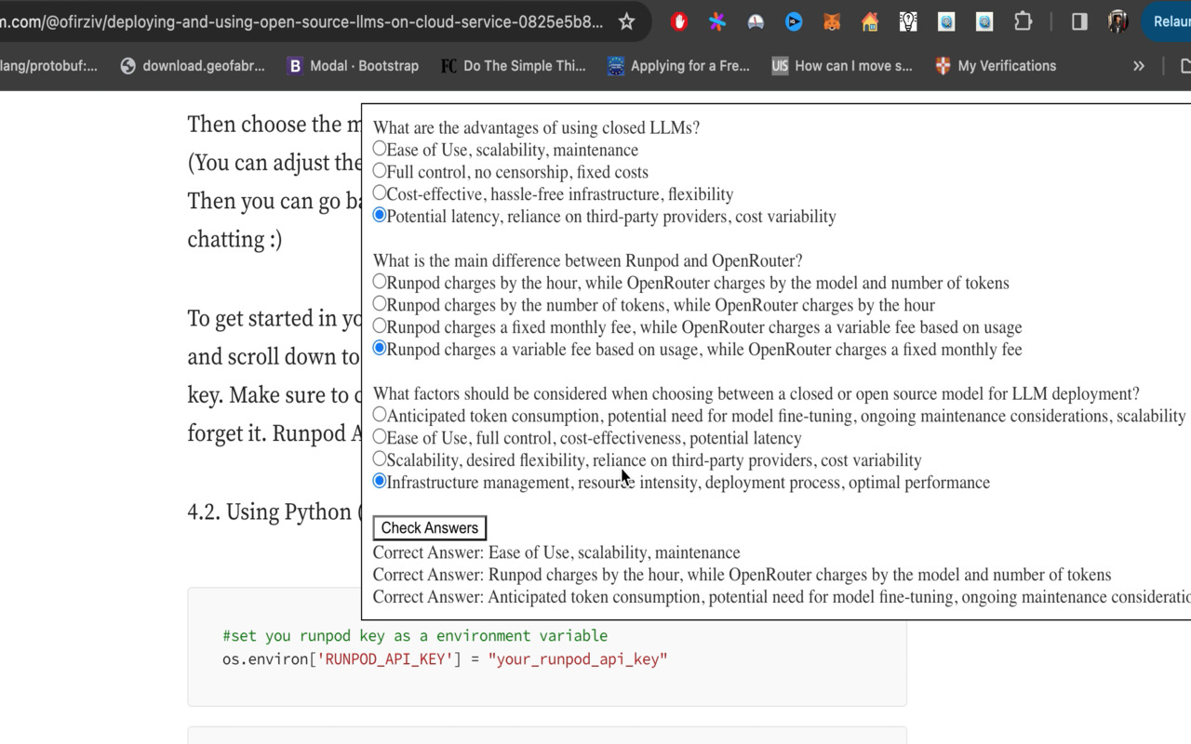Screen dimensions: 1191x744
Task: Open the MetaMask fox extension
Action: coord(832,21)
